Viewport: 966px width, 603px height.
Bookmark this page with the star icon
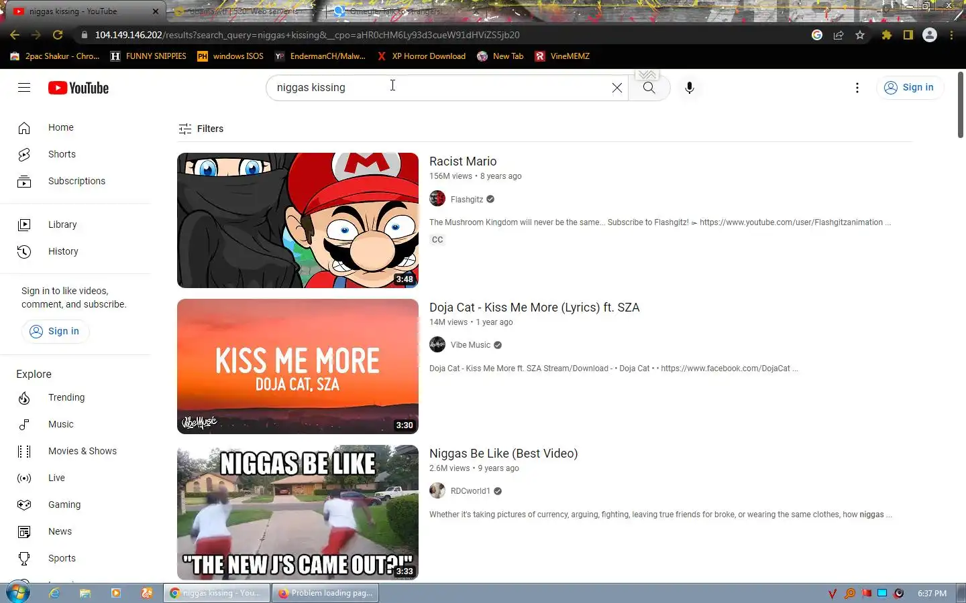pyautogui.click(x=860, y=35)
